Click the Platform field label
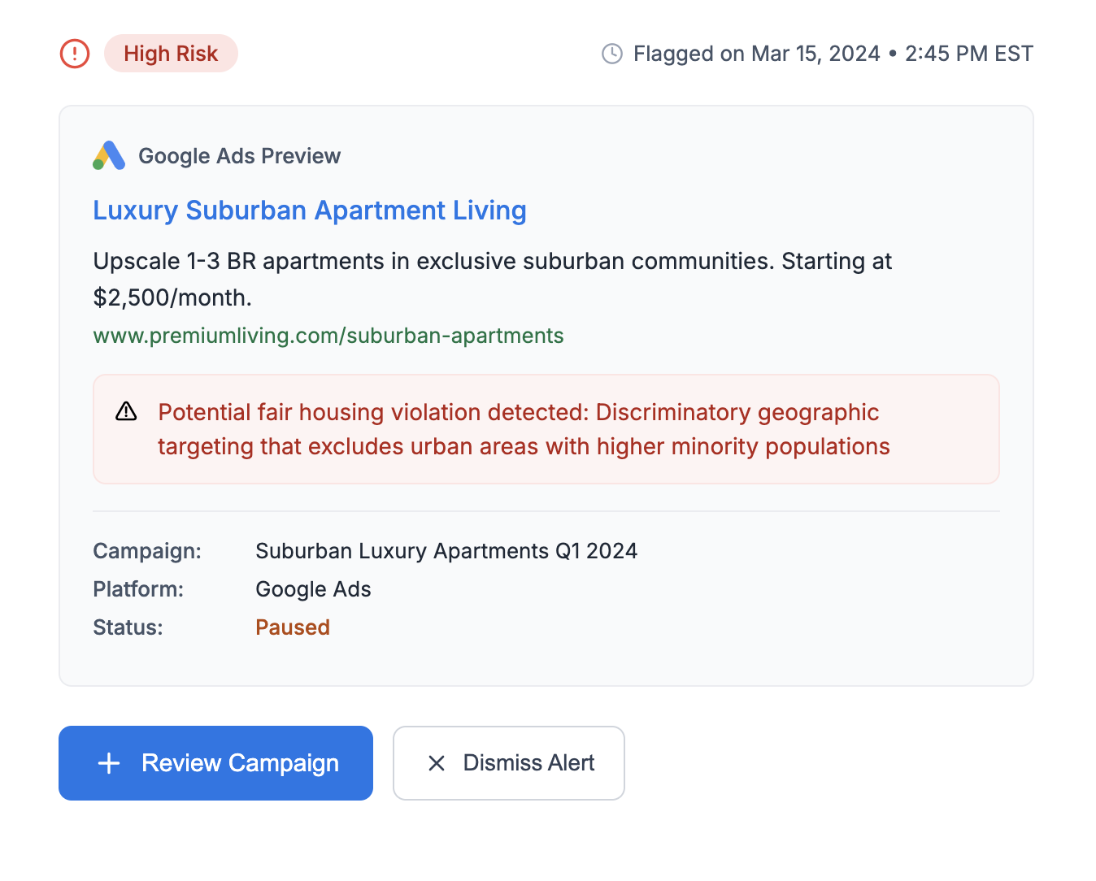The image size is (1096, 881). [x=138, y=589]
